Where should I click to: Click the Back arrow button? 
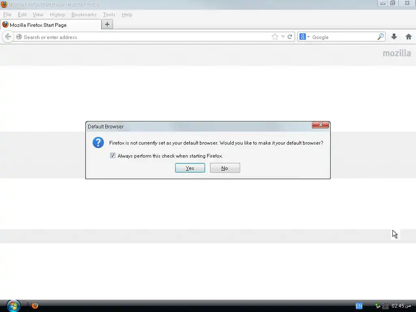[8, 37]
